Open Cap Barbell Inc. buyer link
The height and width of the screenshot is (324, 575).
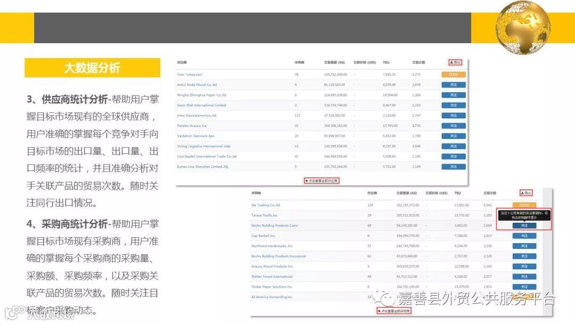coord(264,236)
